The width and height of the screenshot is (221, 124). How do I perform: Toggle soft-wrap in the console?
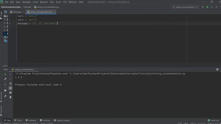click(x=10, y=84)
